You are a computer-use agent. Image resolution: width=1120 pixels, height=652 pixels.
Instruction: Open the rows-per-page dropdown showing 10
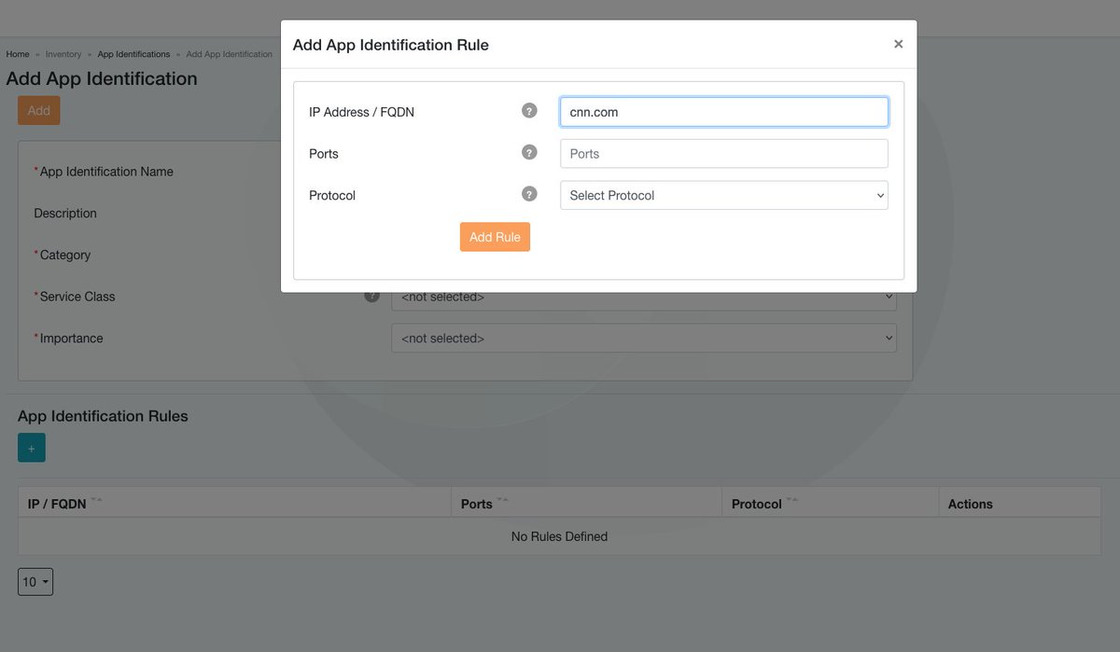click(35, 582)
